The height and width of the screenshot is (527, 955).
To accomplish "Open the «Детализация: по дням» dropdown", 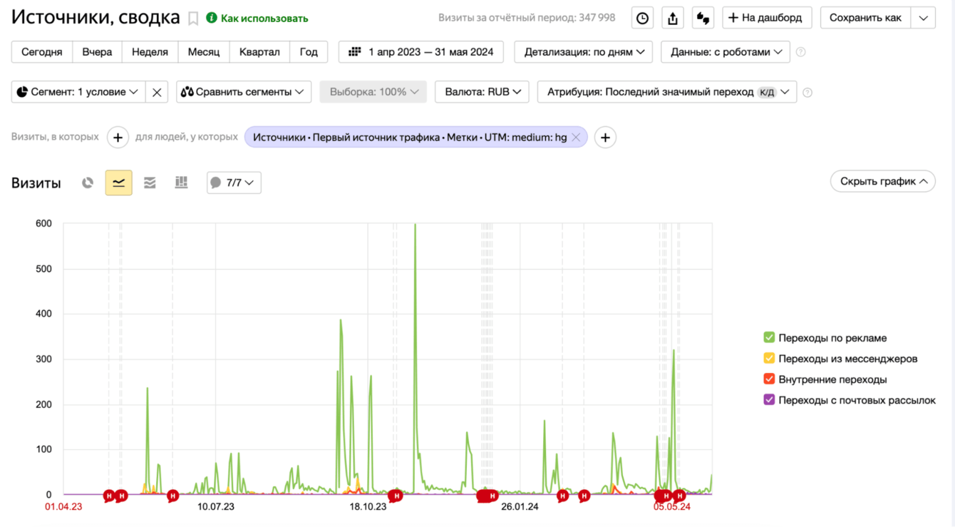I will [x=584, y=52].
